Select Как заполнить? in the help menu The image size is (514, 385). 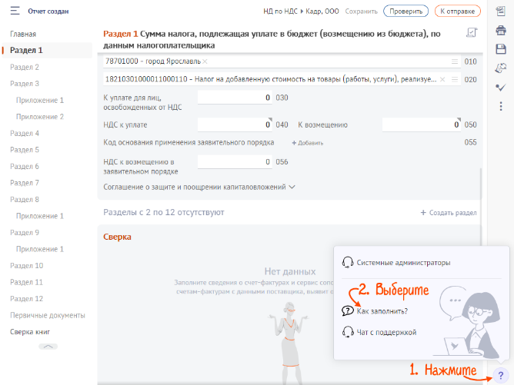(x=382, y=310)
